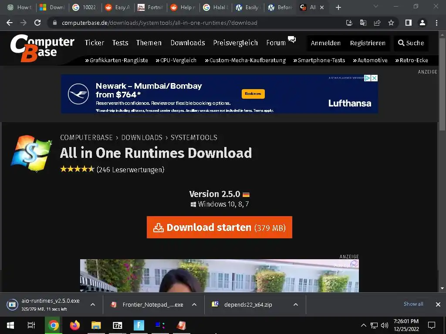Click the 246 Leserwertungen text
The height and width of the screenshot is (334, 446).
pyautogui.click(x=131, y=170)
